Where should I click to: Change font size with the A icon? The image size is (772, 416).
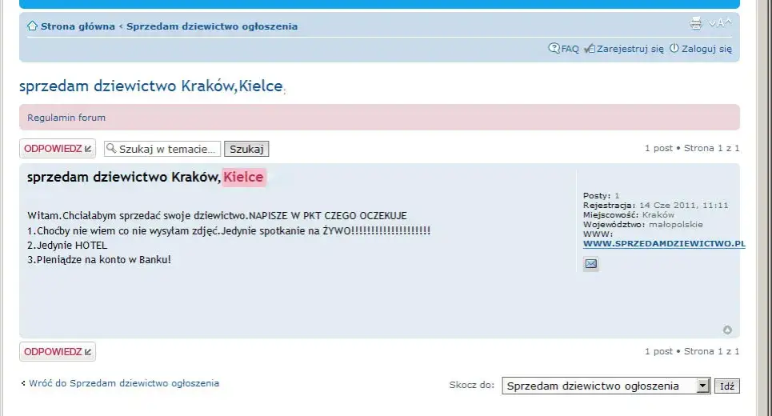click(x=720, y=23)
